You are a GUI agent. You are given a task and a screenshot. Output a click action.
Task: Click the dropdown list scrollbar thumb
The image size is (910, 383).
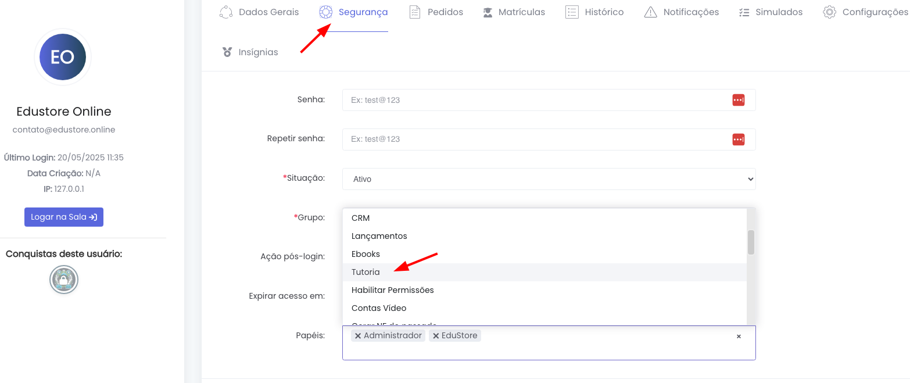(x=751, y=242)
